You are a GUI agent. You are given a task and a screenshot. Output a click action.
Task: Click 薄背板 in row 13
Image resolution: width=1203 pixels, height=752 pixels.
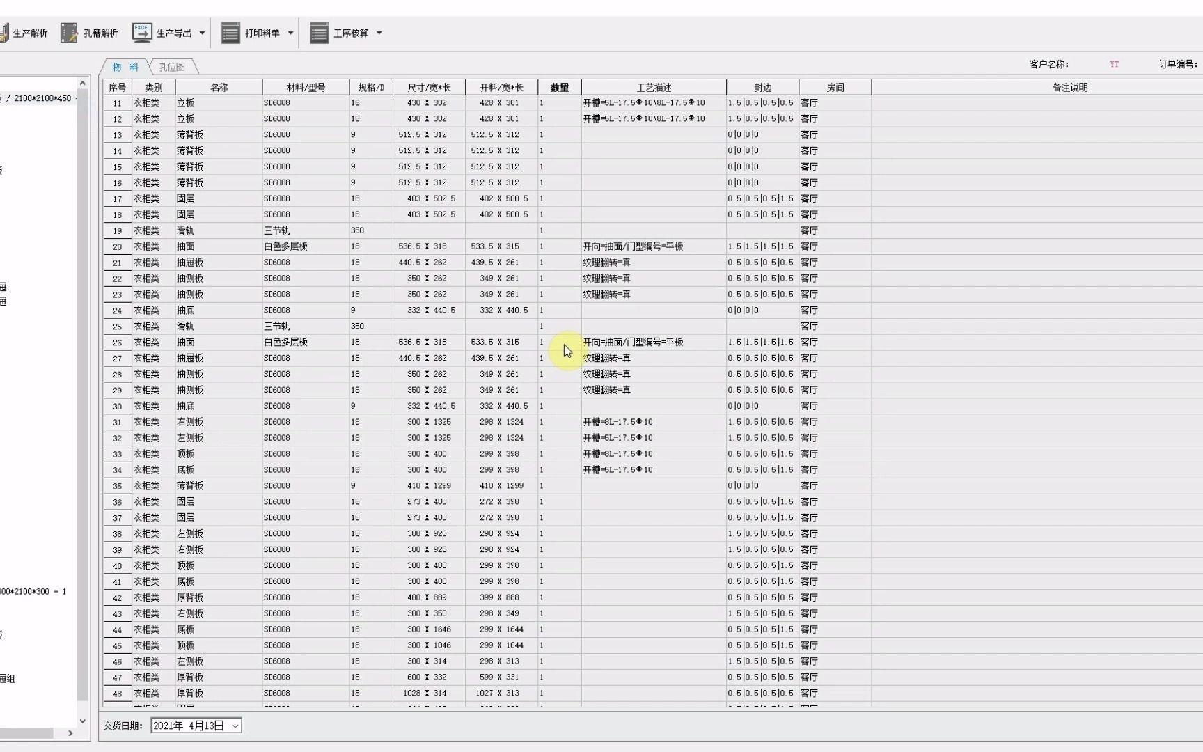click(x=190, y=135)
